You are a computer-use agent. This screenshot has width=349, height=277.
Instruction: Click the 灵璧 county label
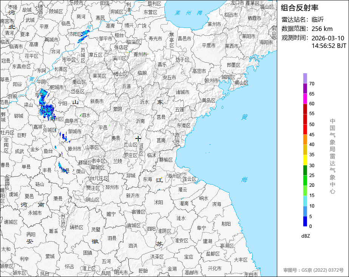pyautogui.click(x=96, y=229)
